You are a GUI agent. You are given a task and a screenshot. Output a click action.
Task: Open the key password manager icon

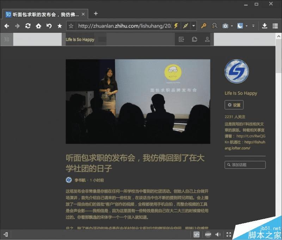[204, 26]
